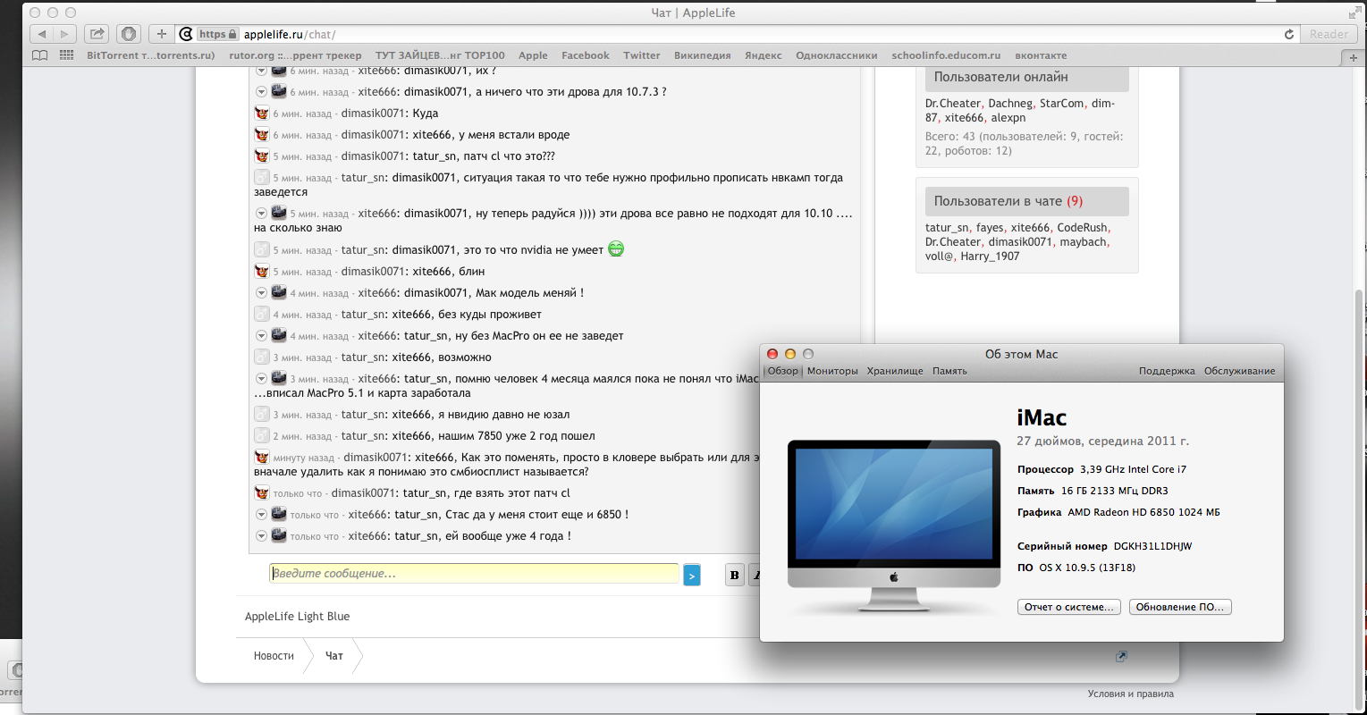Viewport: 1367px width, 715px height.
Task: Toggle bold formatting in chat editor
Action: (x=734, y=576)
